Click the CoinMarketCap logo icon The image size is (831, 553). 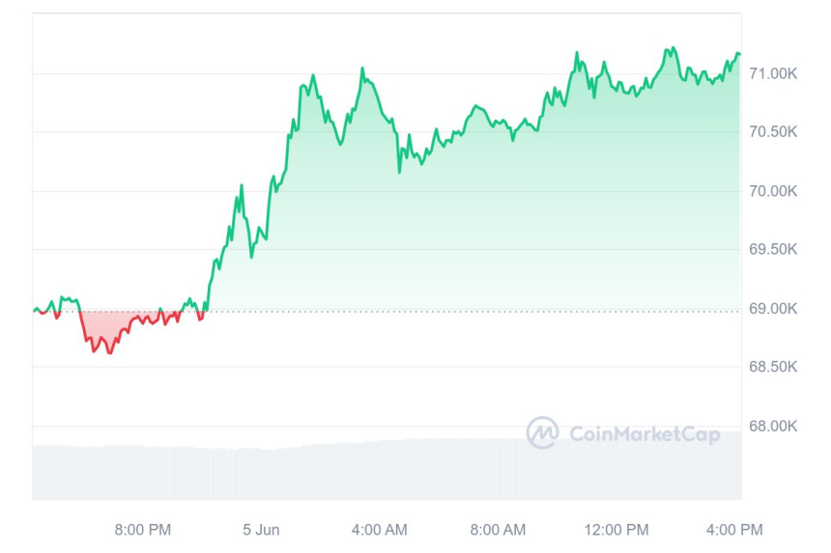click(x=542, y=432)
